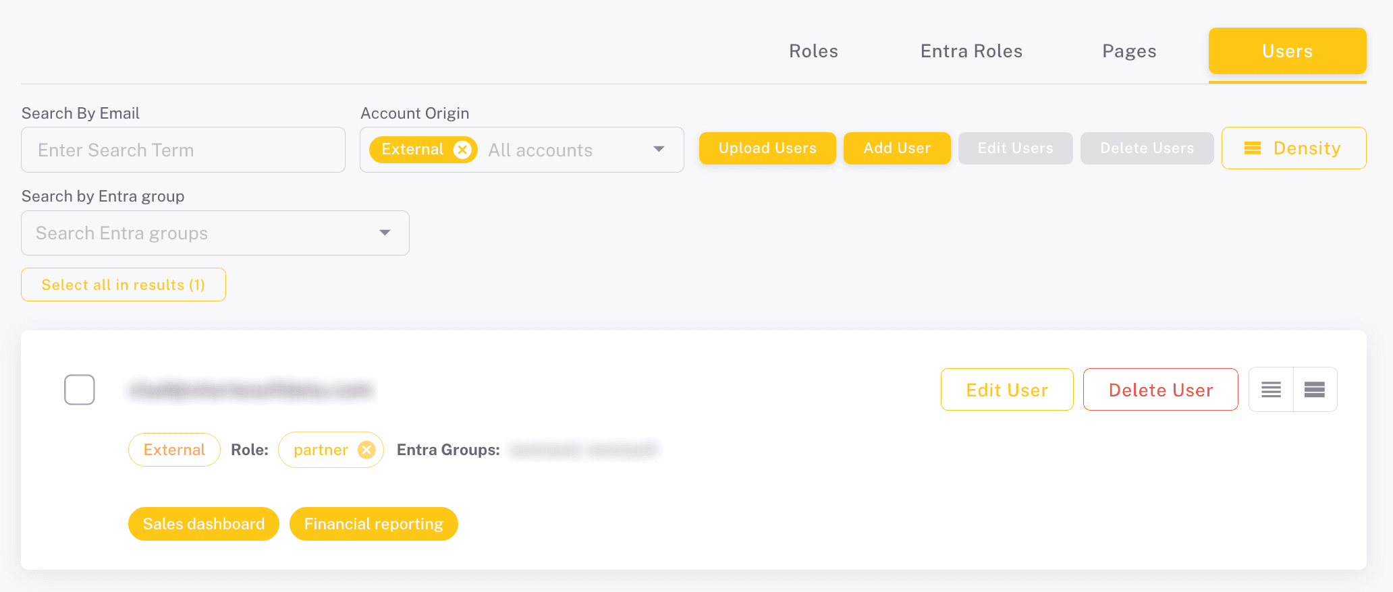Go to the Pages tab
Viewport: 1393px width, 592px height.
[x=1130, y=51]
